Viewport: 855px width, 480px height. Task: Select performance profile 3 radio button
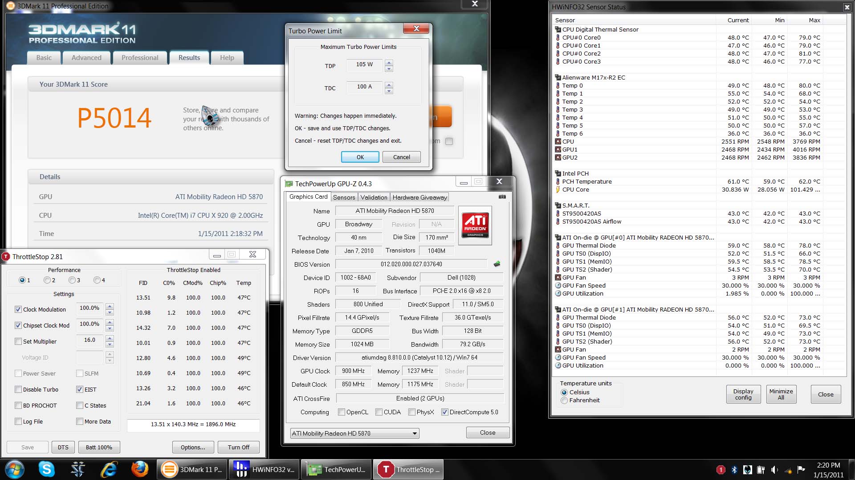click(72, 280)
